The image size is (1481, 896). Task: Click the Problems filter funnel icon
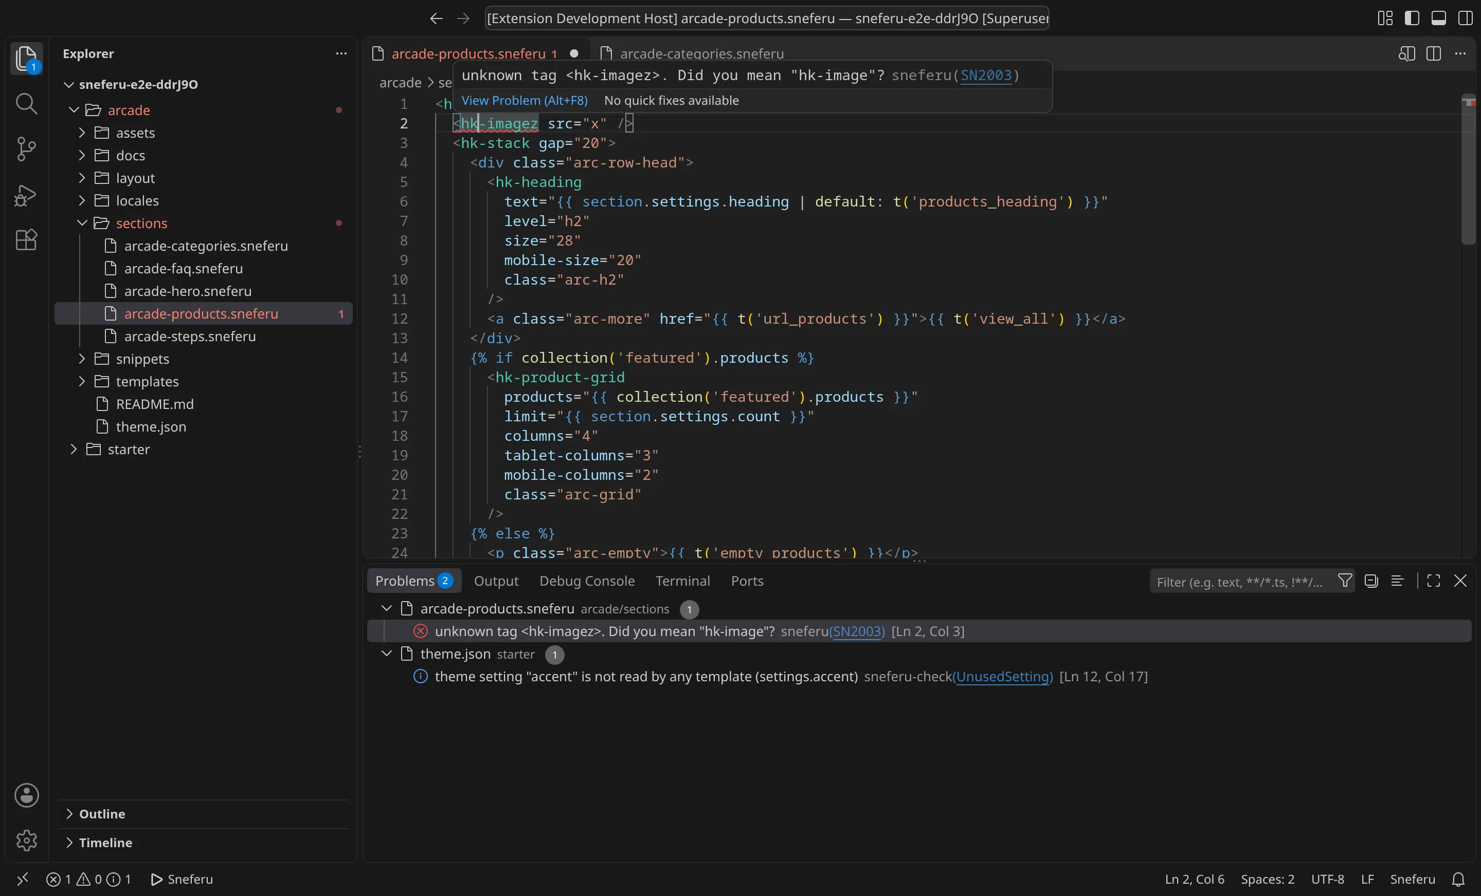pos(1345,581)
